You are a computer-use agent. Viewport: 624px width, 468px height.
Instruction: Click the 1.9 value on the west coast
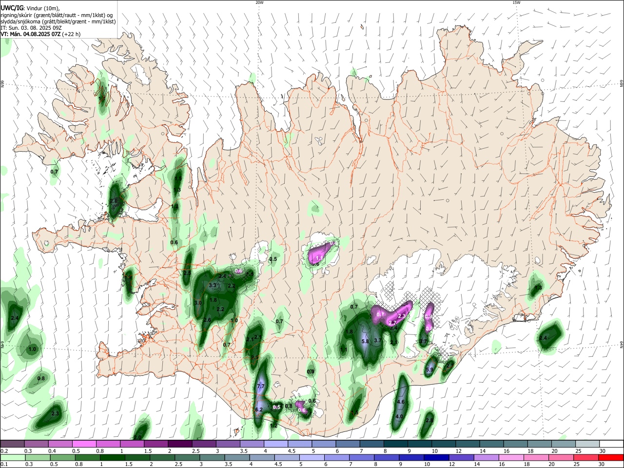(128, 278)
